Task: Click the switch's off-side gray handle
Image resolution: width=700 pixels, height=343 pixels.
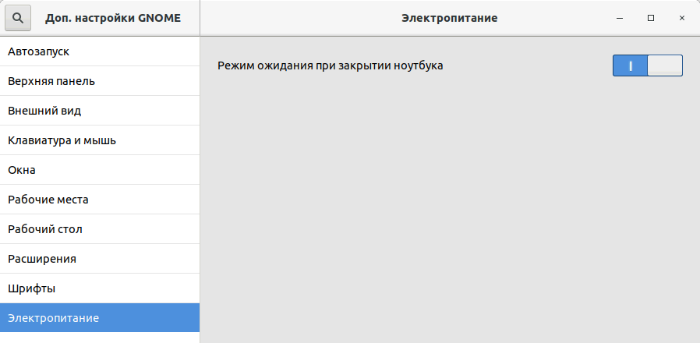Action: (x=665, y=65)
